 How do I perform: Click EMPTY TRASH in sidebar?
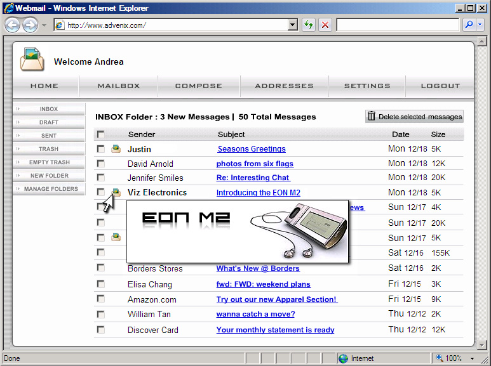click(49, 162)
